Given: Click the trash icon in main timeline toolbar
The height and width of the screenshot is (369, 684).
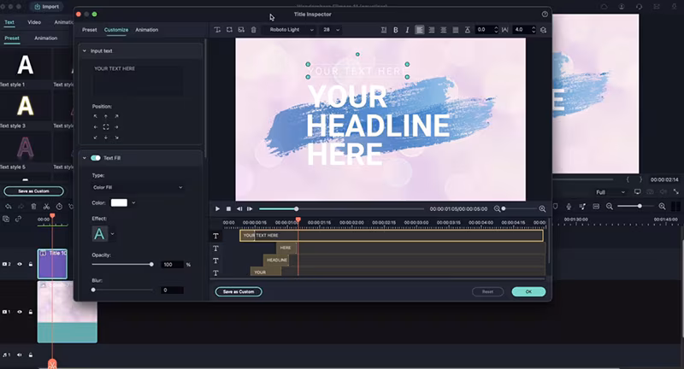Looking at the screenshot, I should click(x=33, y=207).
